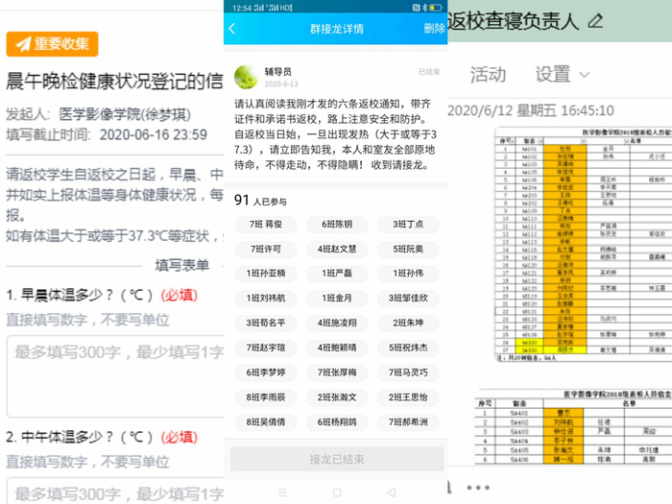This screenshot has width=672, height=504.
Task: Tap the back arrow in 群接龙详情 header
Action: coord(232,29)
